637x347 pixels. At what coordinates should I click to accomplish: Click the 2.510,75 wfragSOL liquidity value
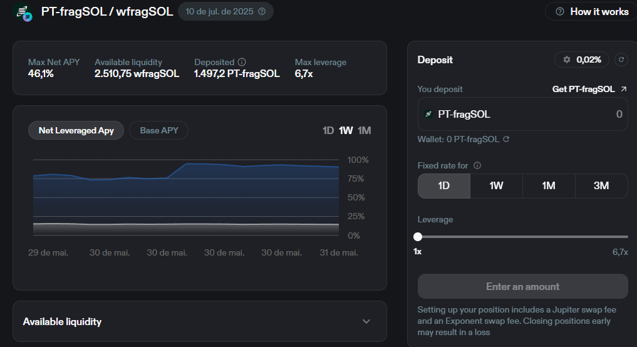point(137,73)
